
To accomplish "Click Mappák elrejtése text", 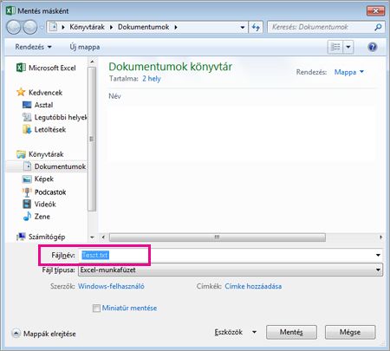I will (49, 334).
